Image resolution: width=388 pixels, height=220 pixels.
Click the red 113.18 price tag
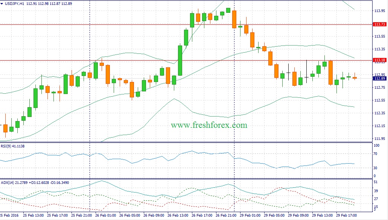point(379,60)
